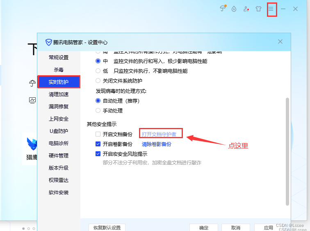Click 恢复默认设置 button
The image size is (310, 231).
(107, 227)
